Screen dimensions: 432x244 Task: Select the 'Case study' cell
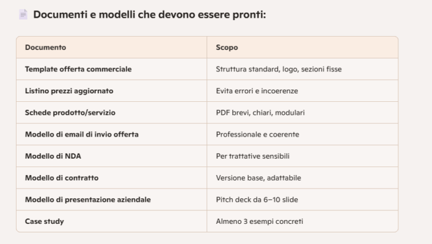click(x=45, y=221)
